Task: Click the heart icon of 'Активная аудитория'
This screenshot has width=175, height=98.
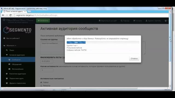Action: 7,55
